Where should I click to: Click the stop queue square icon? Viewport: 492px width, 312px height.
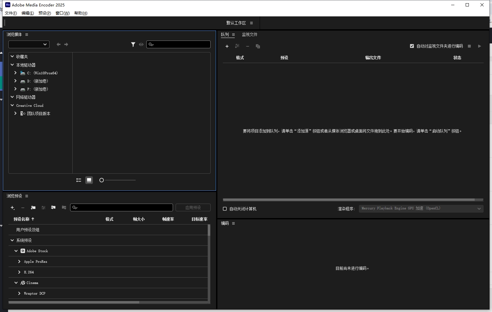click(469, 46)
